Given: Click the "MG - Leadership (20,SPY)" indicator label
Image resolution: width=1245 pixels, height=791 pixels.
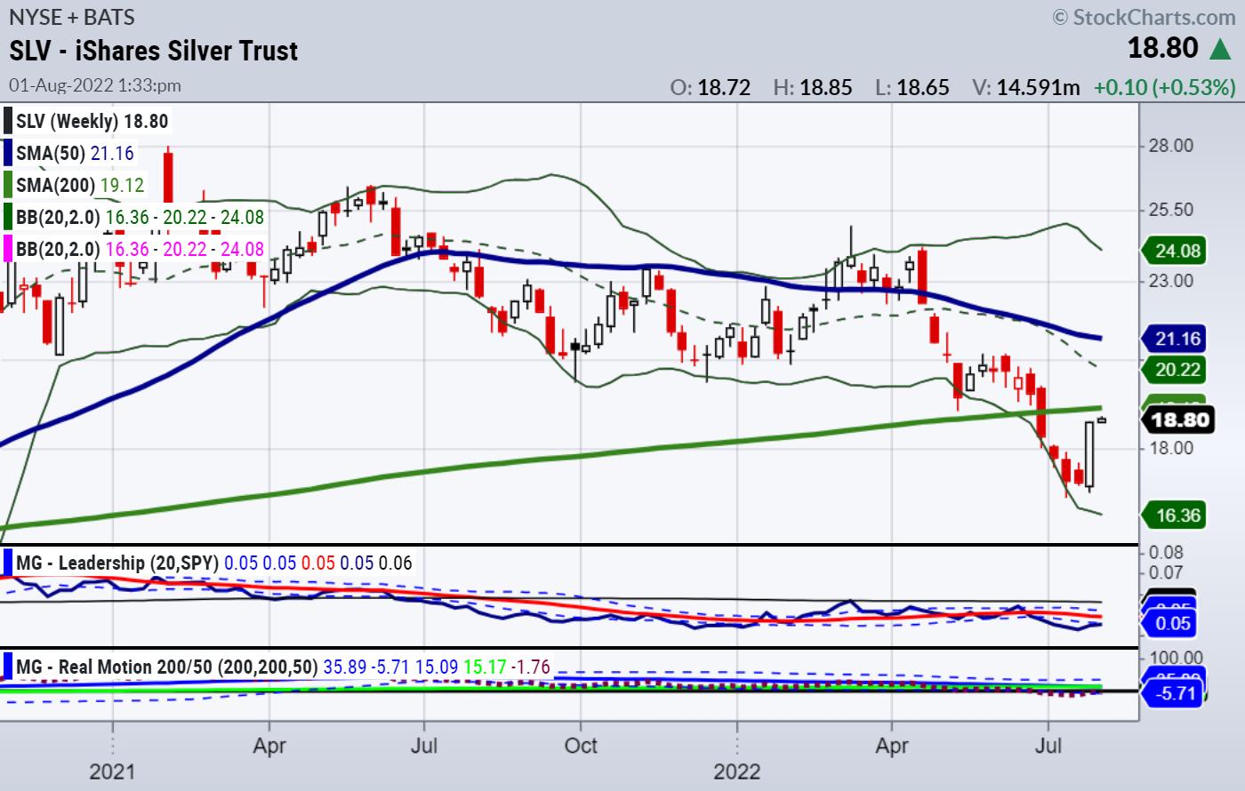Looking at the screenshot, I should coord(117,563).
